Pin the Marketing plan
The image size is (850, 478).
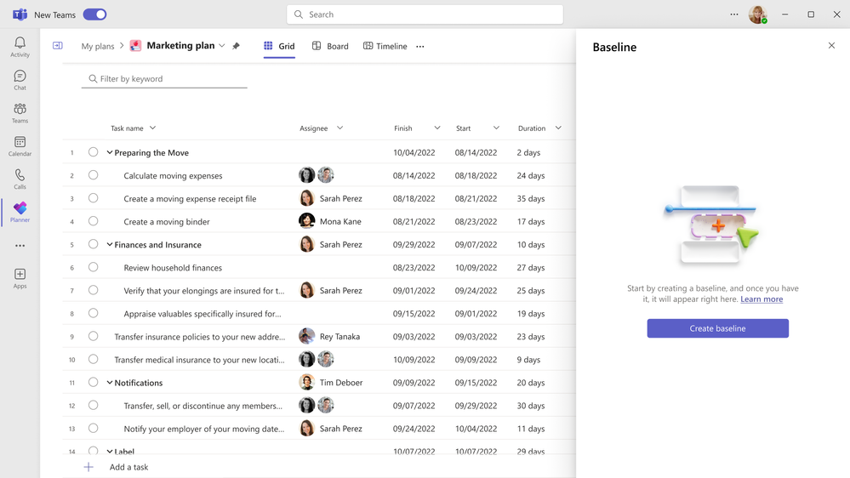click(x=236, y=46)
